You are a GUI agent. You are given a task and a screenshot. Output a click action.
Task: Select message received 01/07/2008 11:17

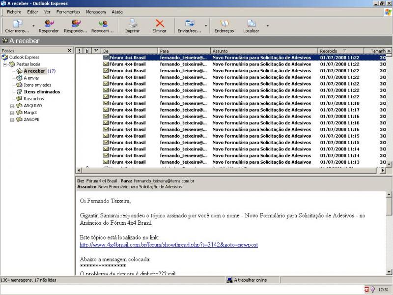[x=231, y=110]
